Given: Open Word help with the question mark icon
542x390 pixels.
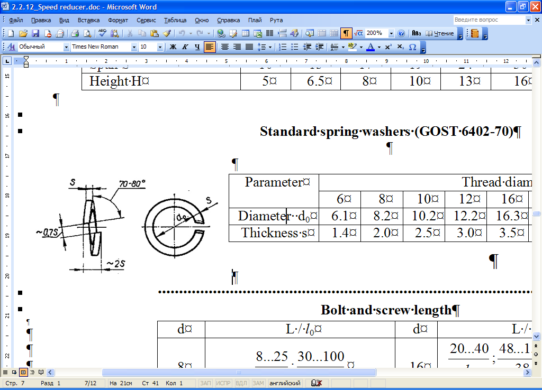Looking at the screenshot, I should tap(401, 33).
